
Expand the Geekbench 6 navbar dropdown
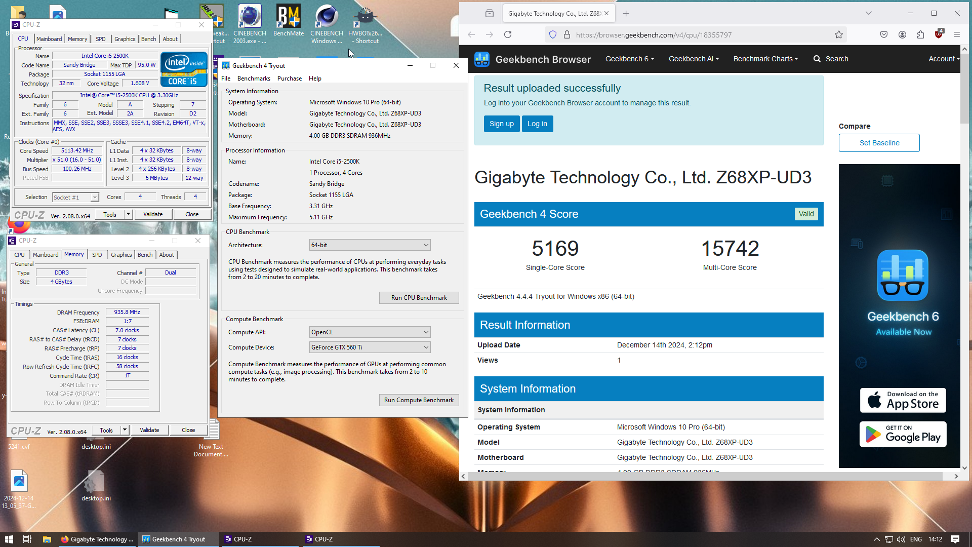click(630, 59)
